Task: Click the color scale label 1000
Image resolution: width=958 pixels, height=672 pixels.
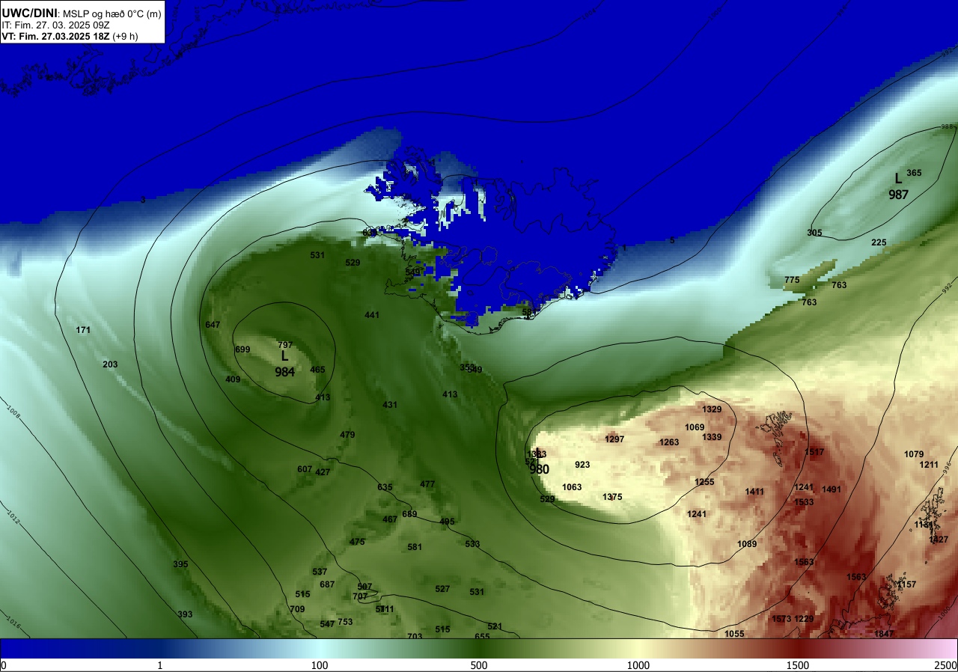Action: (638, 665)
